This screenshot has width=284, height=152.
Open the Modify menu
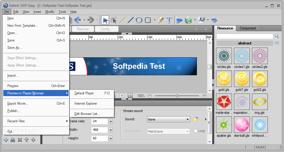(x=50, y=12)
